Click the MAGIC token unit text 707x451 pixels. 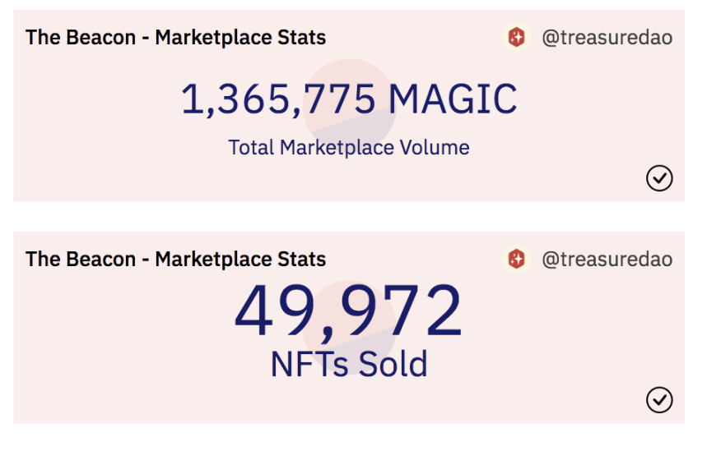(453, 99)
